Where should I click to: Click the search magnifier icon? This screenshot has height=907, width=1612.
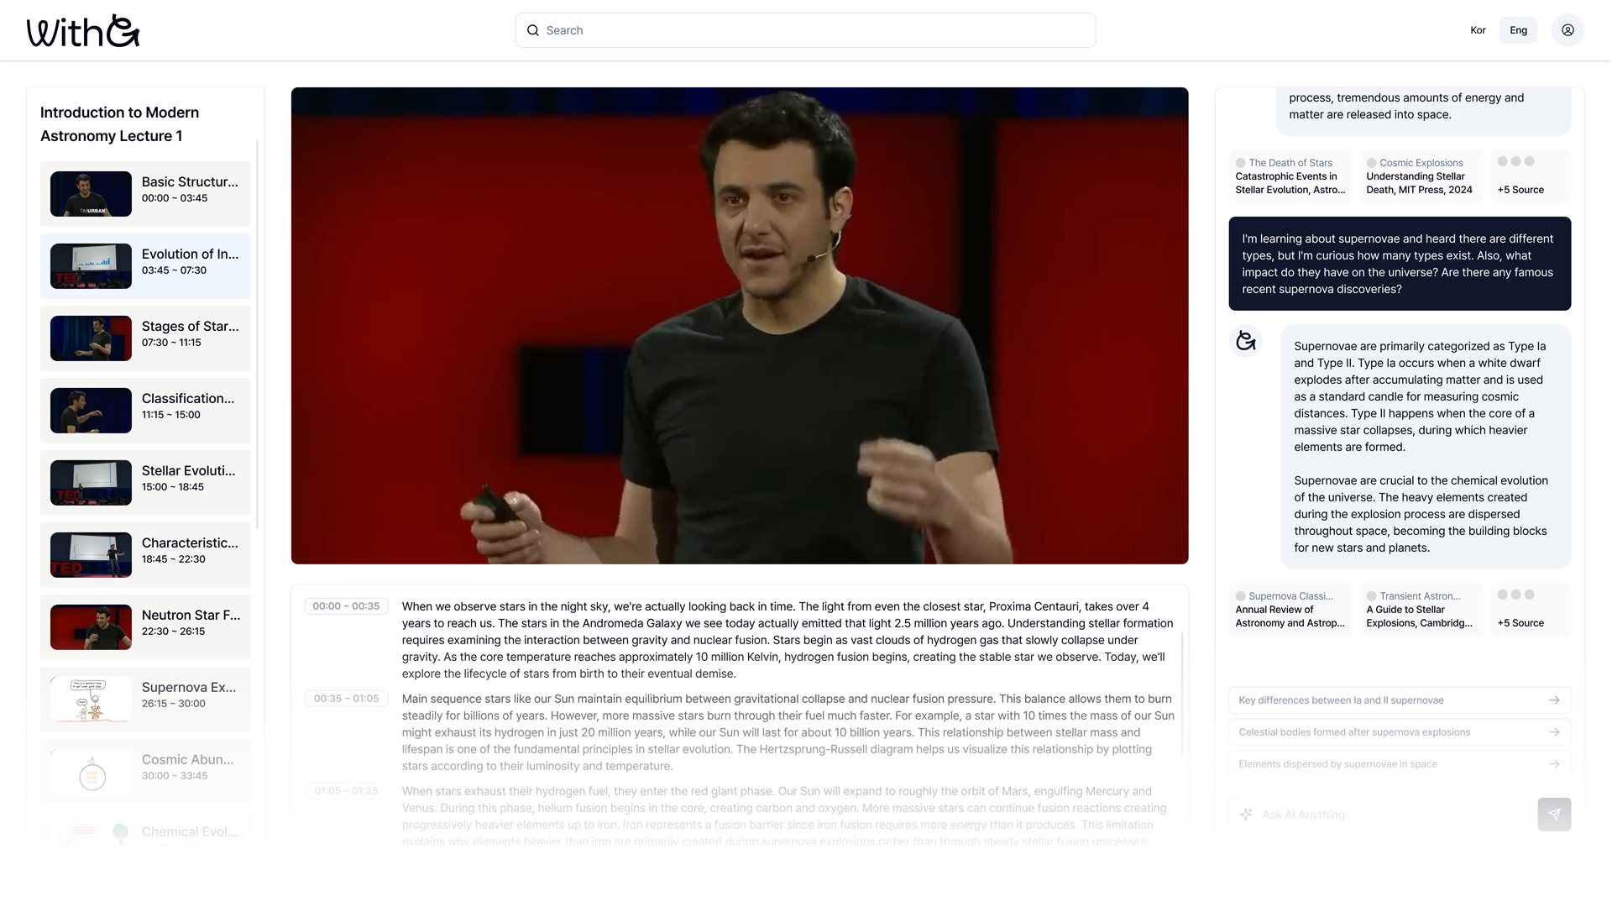point(533,30)
